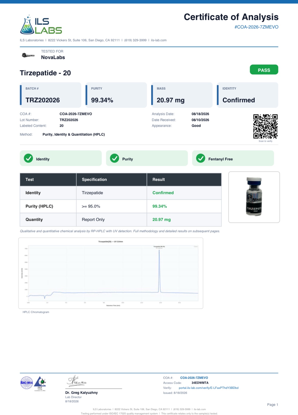Click the NovaLabs client name
298x415 pixels.
point(53,58)
